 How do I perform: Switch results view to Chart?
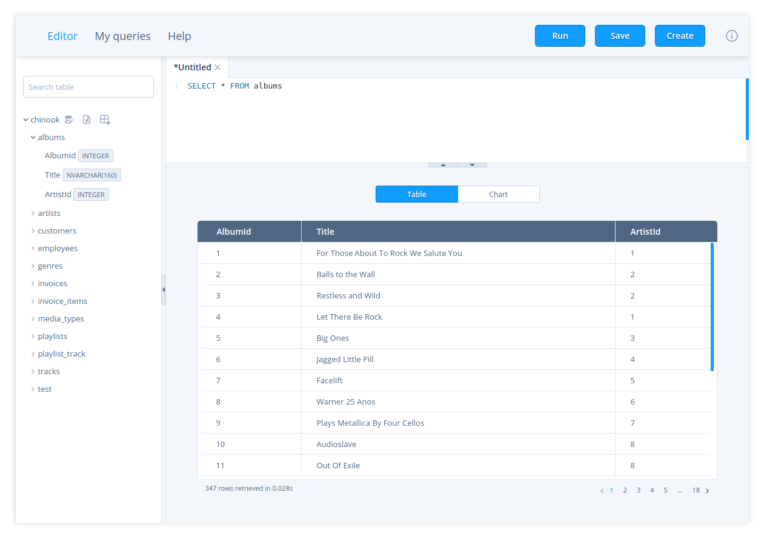[498, 194]
